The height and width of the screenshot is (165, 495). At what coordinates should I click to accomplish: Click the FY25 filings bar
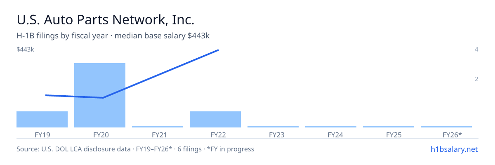click(389, 127)
